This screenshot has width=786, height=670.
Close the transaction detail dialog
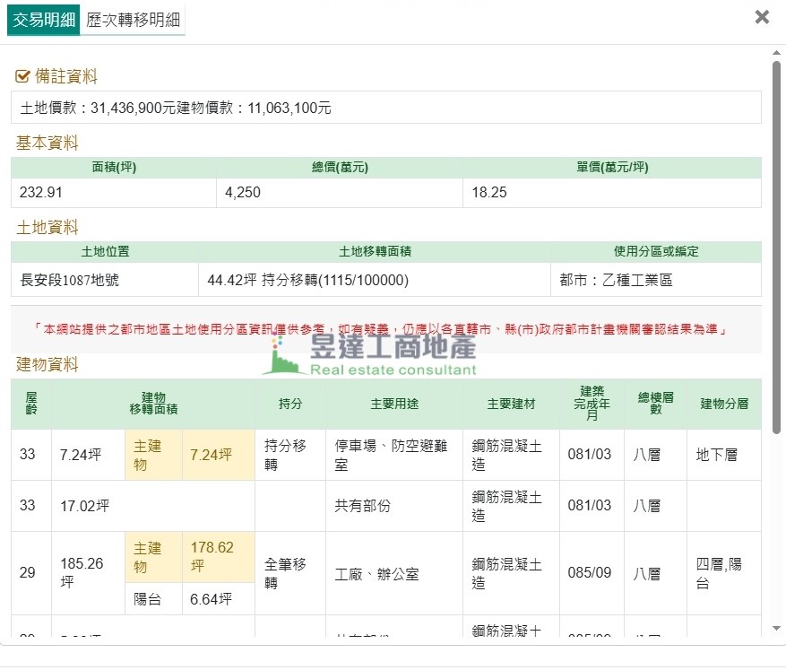click(x=762, y=17)
